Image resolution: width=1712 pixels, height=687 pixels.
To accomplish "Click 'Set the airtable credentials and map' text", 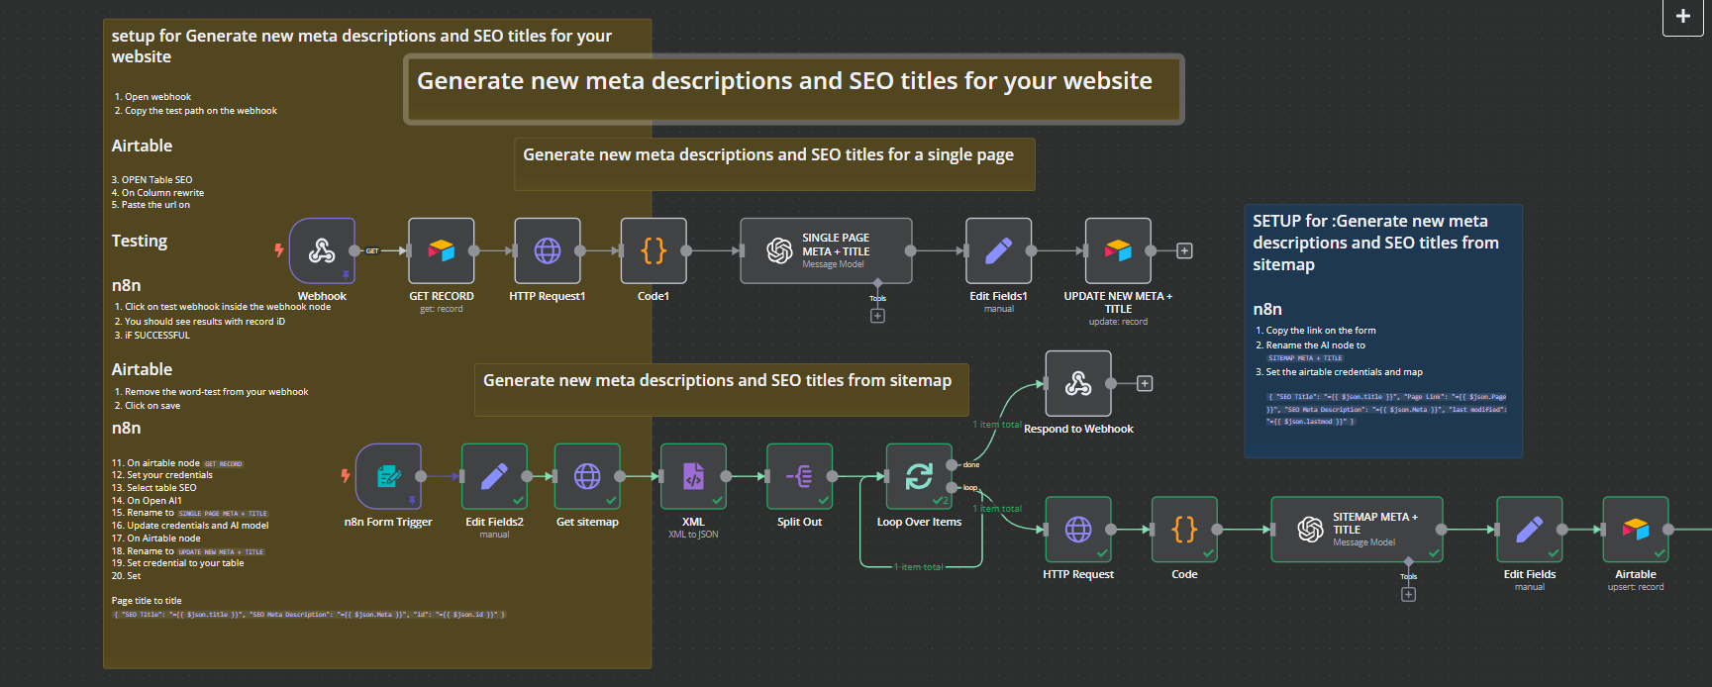I will [x=1345, y=372].
